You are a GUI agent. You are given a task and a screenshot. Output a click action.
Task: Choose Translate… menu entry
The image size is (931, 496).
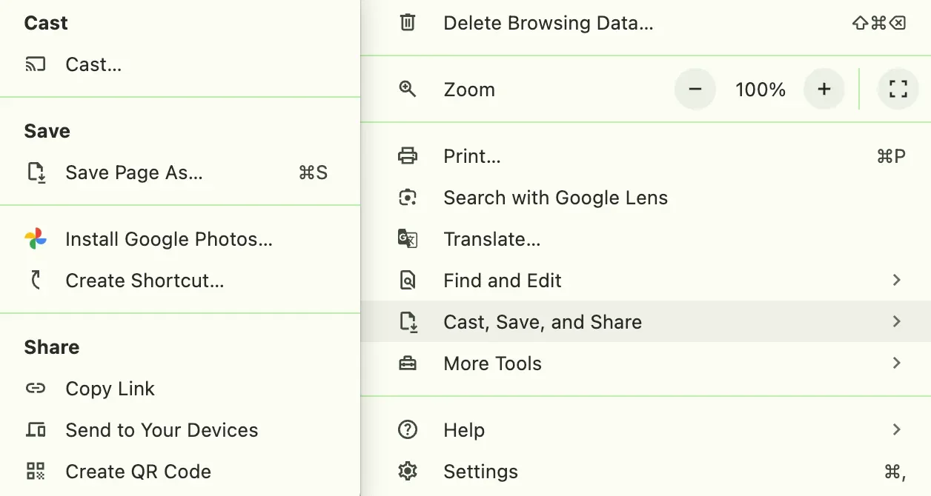point(646,239)
